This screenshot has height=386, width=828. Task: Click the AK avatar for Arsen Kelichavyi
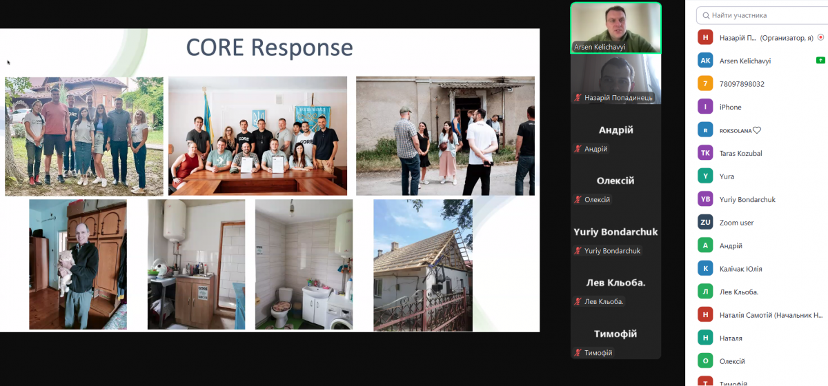point(705,61)
